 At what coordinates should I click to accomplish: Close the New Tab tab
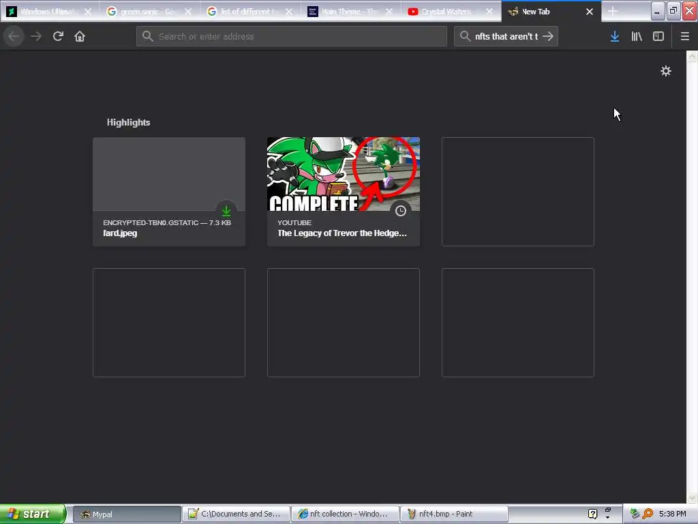point(590,12)
